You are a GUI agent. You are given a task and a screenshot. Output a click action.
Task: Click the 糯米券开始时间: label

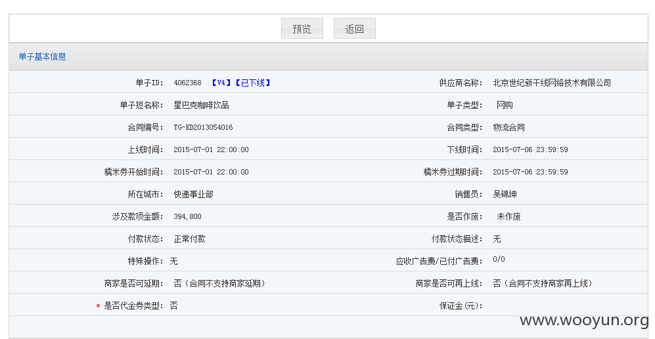(133, 172)
